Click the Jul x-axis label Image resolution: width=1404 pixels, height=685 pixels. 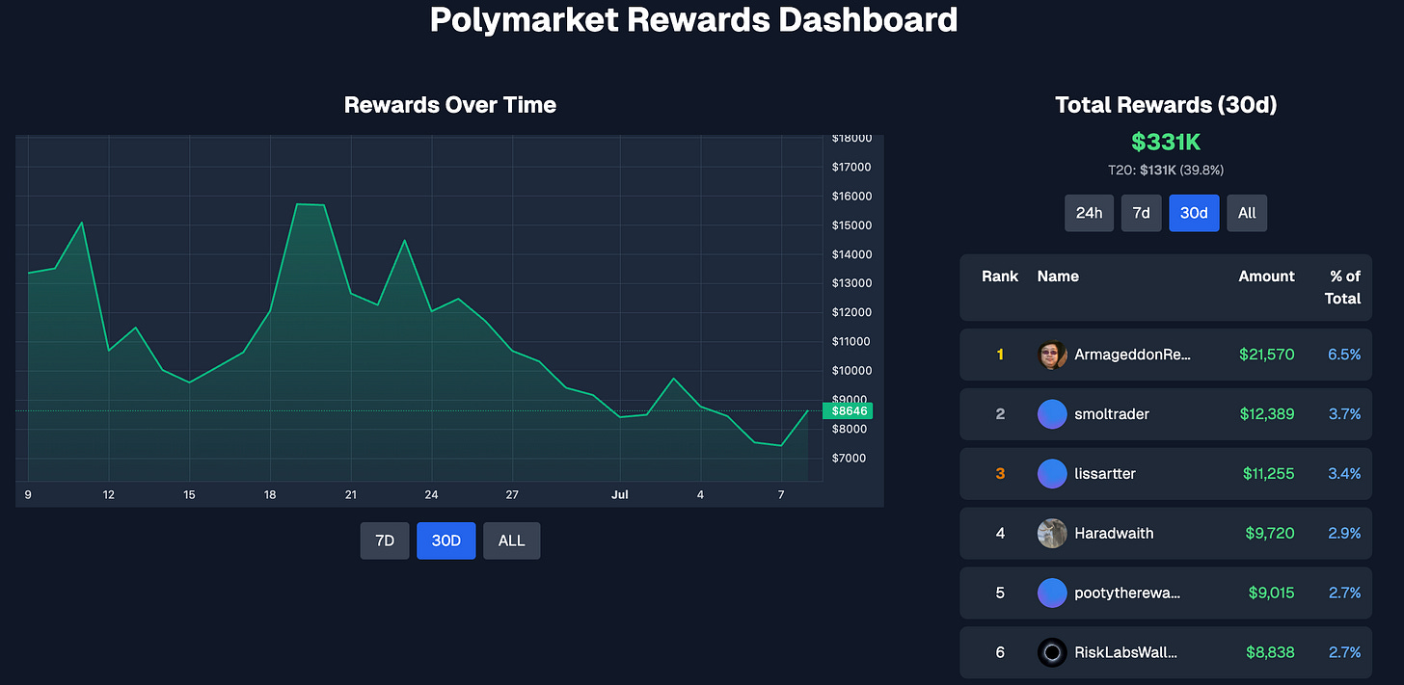pyautogui.click(x=620, y=495)
